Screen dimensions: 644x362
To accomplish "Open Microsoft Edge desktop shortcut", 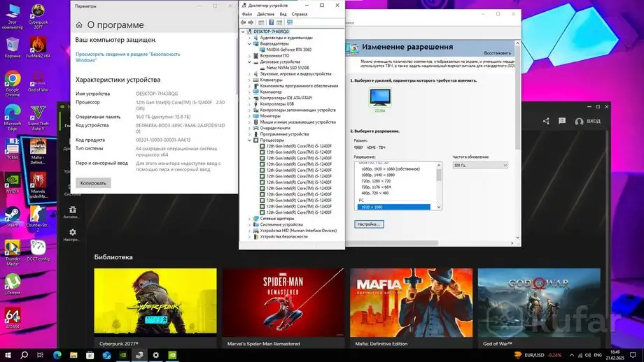I will (x=13, y=117).
